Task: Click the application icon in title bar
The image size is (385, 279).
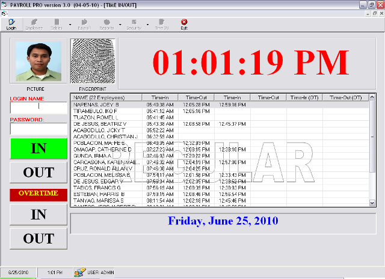Action: [x=4, y=5]
